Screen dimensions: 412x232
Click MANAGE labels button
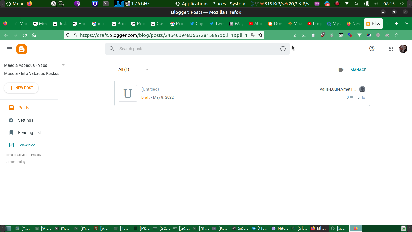click(x=358, y=70)
